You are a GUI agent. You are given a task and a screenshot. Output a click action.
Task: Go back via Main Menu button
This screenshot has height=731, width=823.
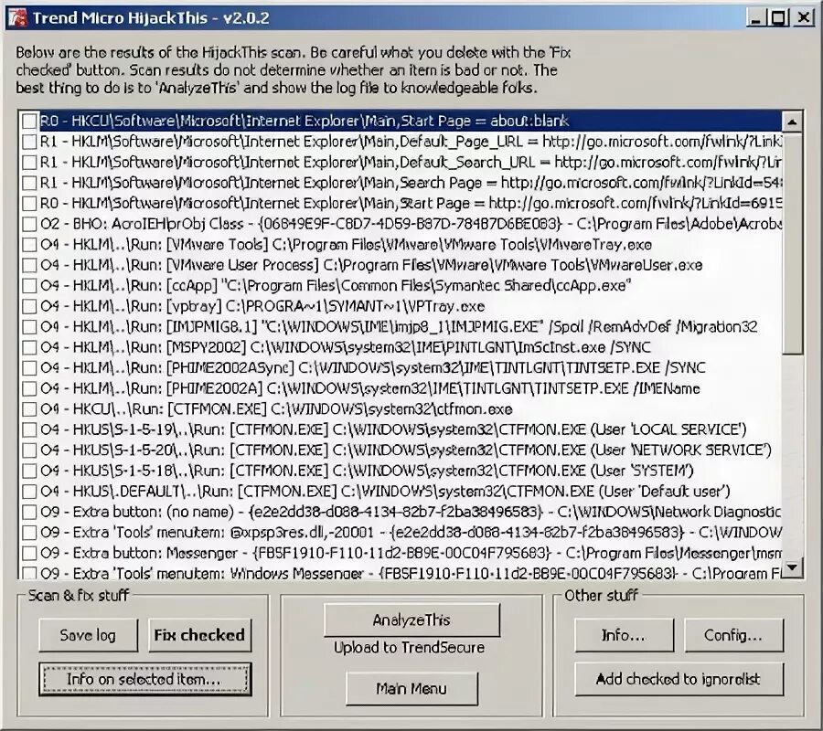411,689
